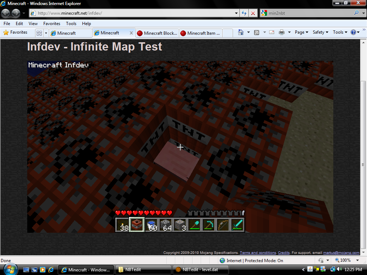Select the ore block slot with 3
The image size is (367, 275).
[180, 225]
